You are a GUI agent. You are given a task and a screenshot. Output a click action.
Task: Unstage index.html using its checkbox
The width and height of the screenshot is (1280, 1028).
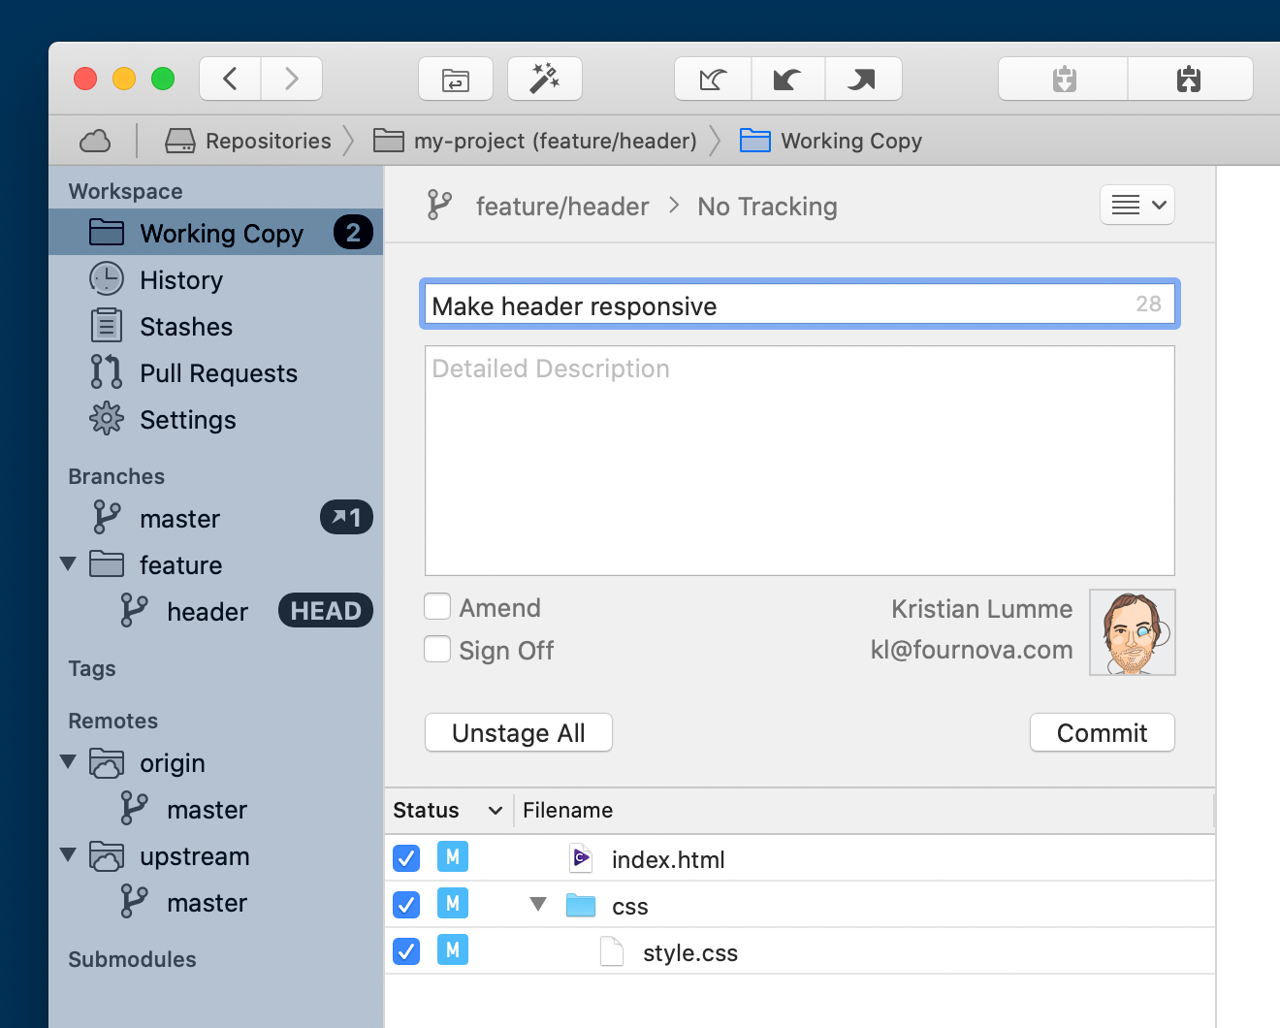[406, 858]
